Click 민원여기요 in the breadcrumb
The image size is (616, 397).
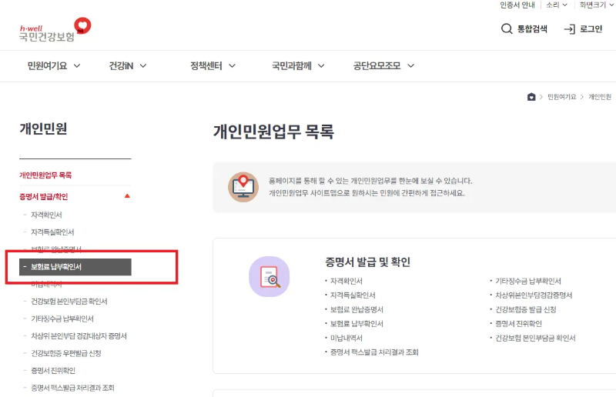click(x=561, y=97)
